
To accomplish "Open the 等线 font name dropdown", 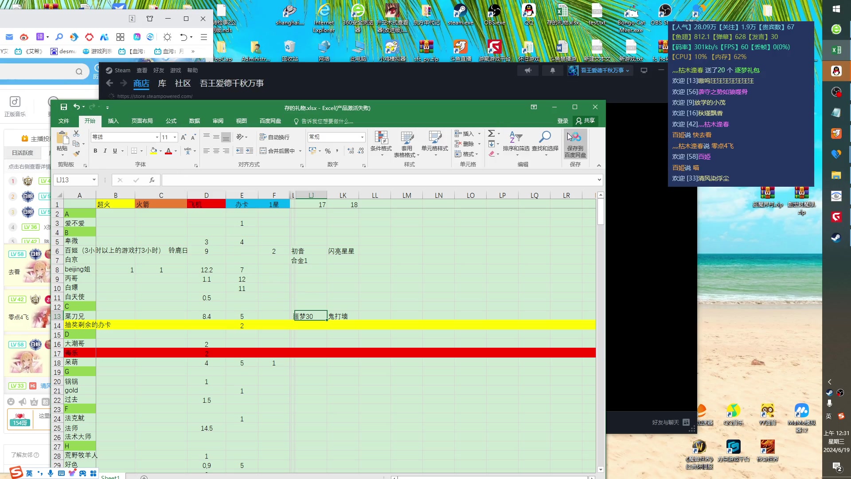I will coord(157,137).
